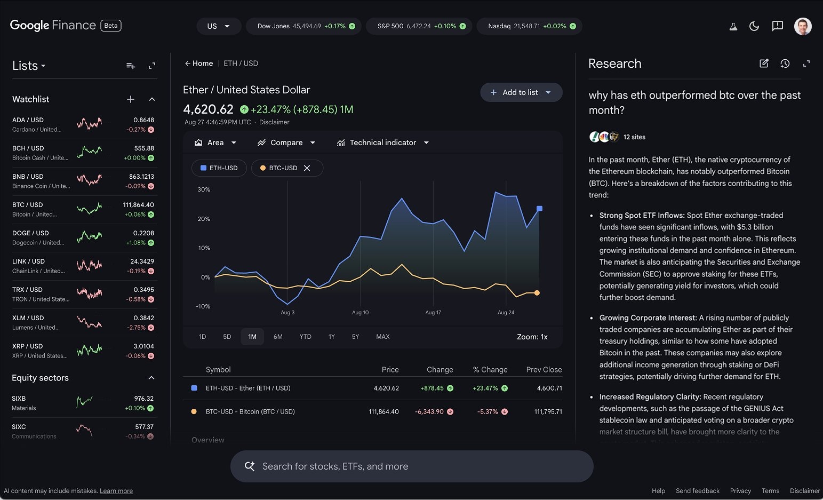Image resolution: width=823 pixels, height=500 pixels.
Task: Open the SIXB Materials sector row
Action: (84, 403)
